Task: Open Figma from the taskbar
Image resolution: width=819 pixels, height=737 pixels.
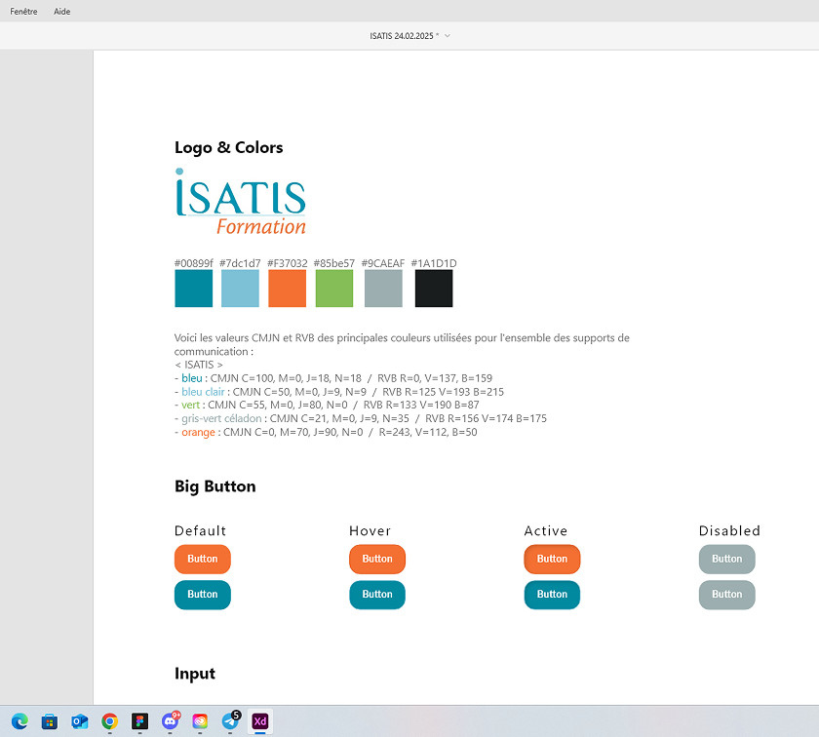Action: click(140, 721)
